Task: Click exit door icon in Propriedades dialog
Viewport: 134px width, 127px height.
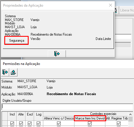Action: [57, 54]
